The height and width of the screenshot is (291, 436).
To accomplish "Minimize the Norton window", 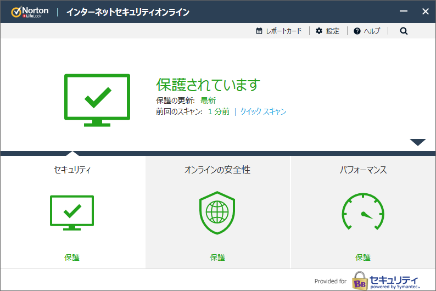I will (404, 12).
